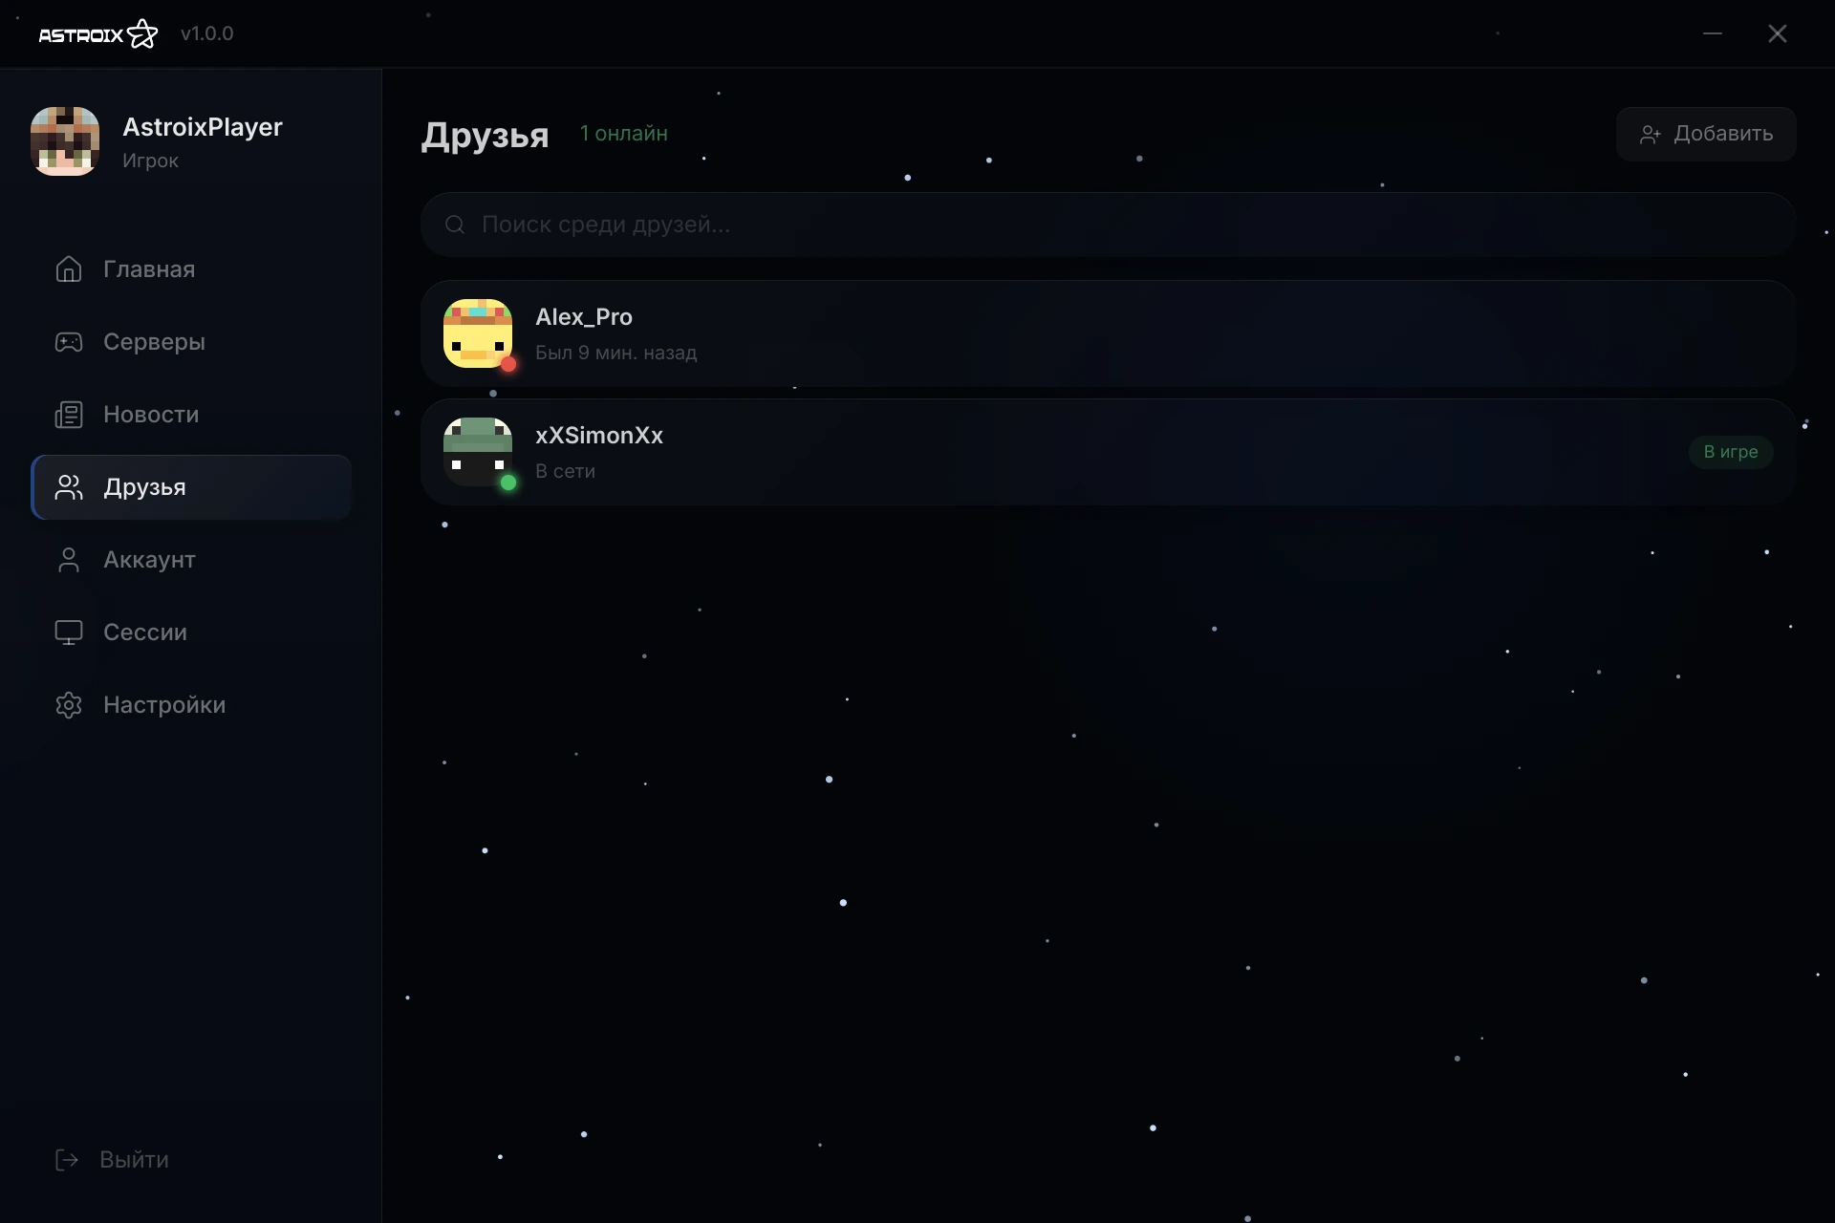Click the В игре status badge
Screen dimensions: 1835x1223
pos(1731,452)
